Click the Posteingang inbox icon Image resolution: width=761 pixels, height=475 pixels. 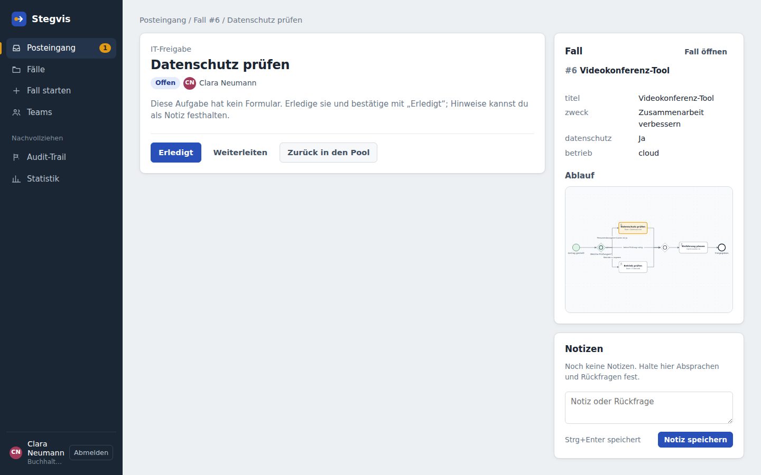(x=16, y=48)
